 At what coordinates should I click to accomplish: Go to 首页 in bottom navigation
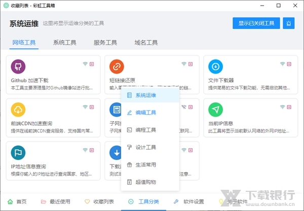[17, 202]
